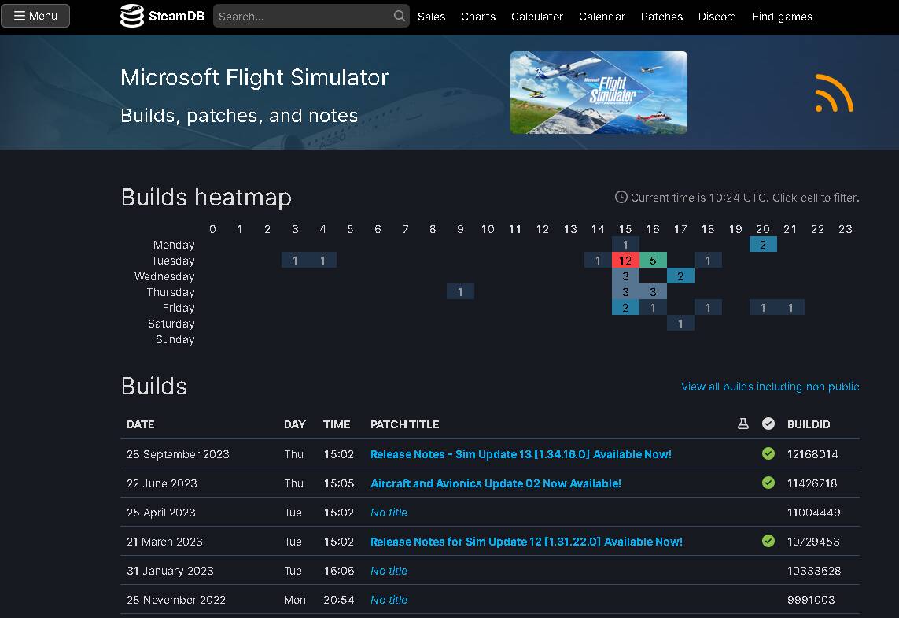899x618 pixels.
Task: Open Aircraft and Avionics Update 02 link
Action: coord(496,483)
